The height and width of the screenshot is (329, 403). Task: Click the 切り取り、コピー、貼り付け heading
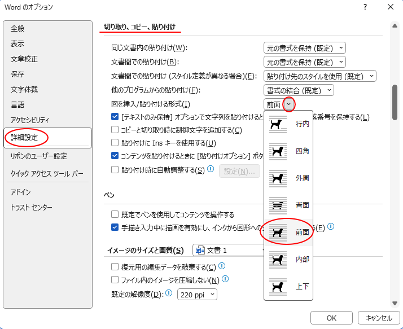click(x=140, y=27)
